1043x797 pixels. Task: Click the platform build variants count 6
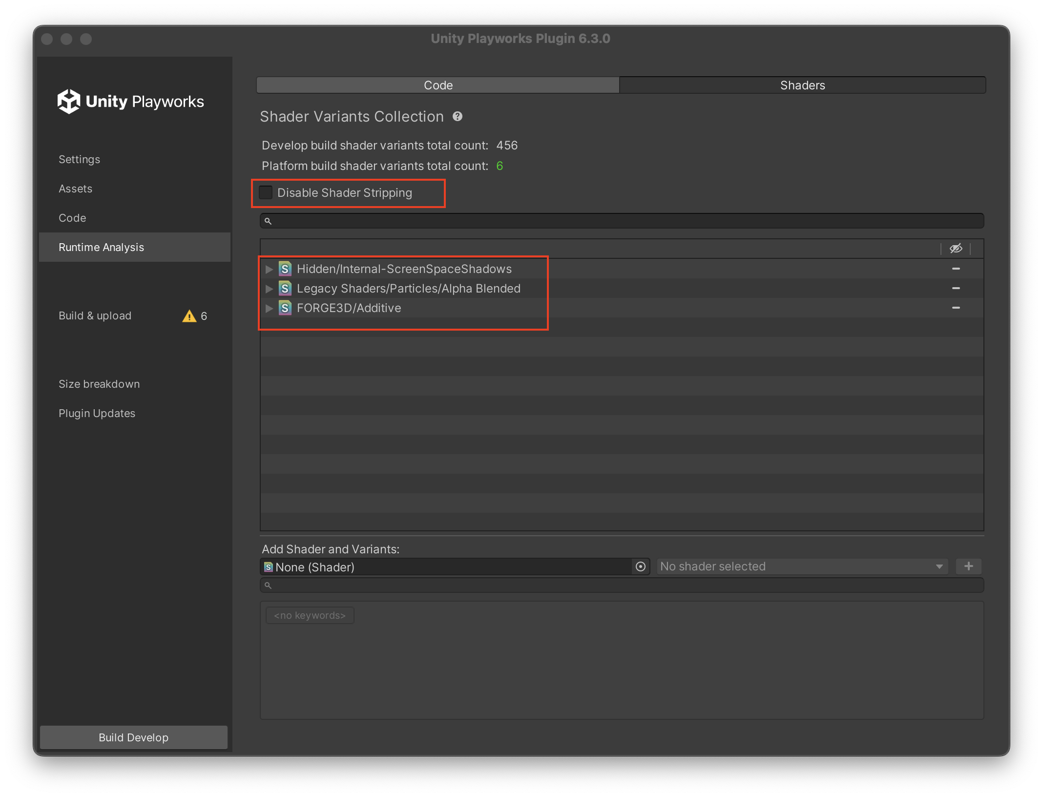500,166
